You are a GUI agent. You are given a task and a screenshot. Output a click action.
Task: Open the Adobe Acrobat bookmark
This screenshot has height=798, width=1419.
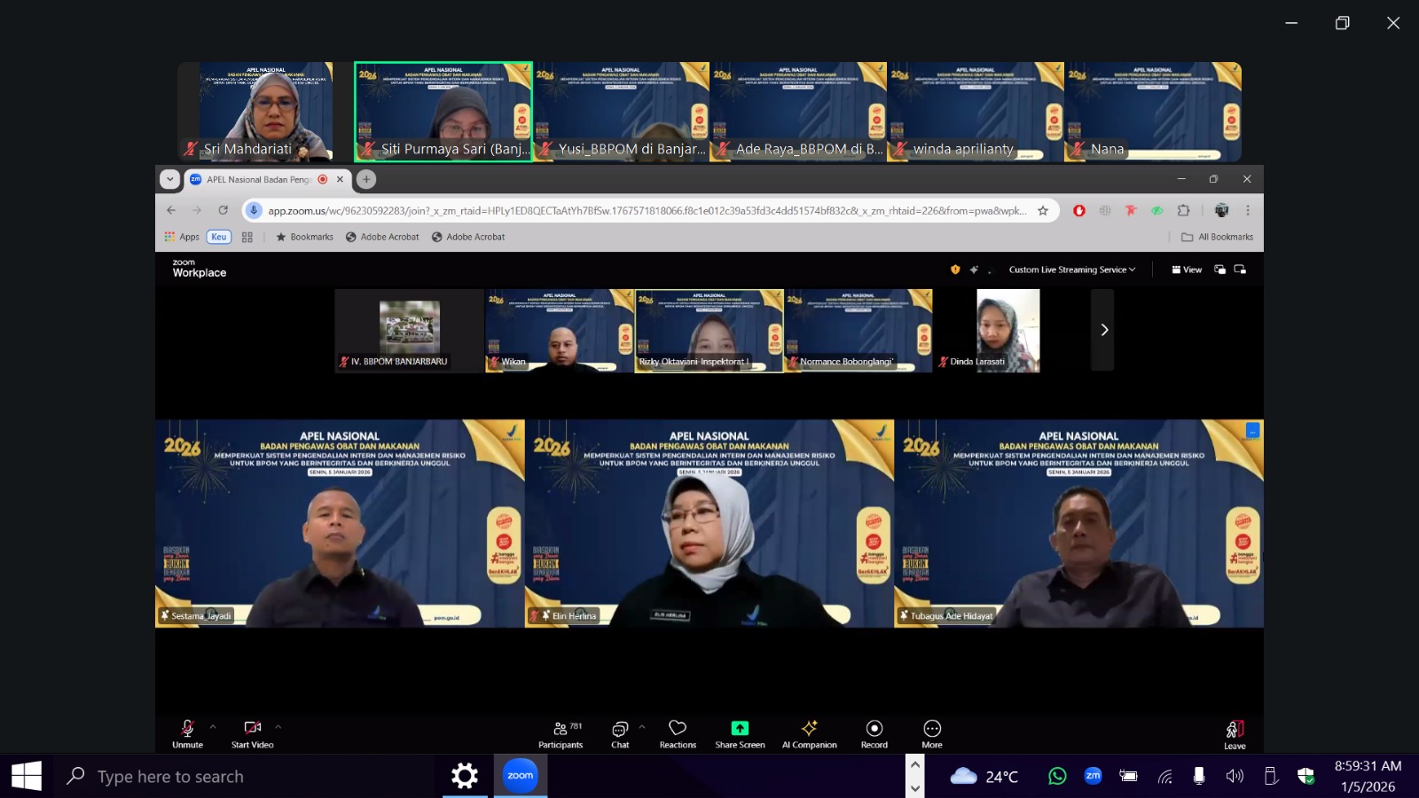[x=382, y=237]
